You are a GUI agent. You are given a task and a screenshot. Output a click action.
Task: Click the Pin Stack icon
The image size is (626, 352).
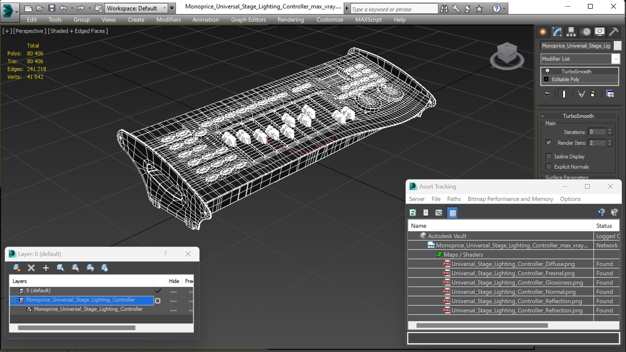pyautogui.click(x=546, y=94)
